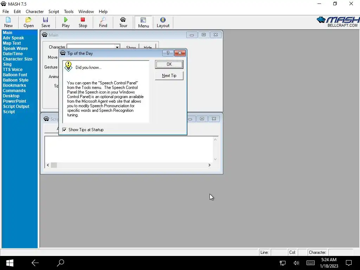Click the horizontal scrollbar thumb in Script window
This screenshot has height=270, width=360.
[54, 165]
